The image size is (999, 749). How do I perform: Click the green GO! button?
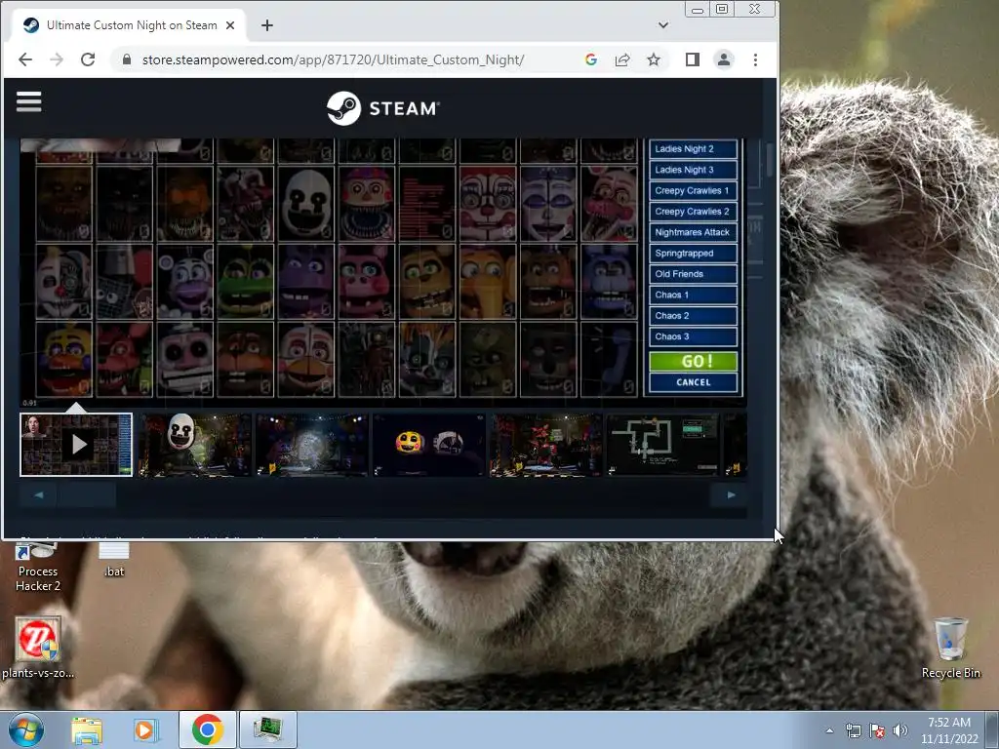coord(694,361)
